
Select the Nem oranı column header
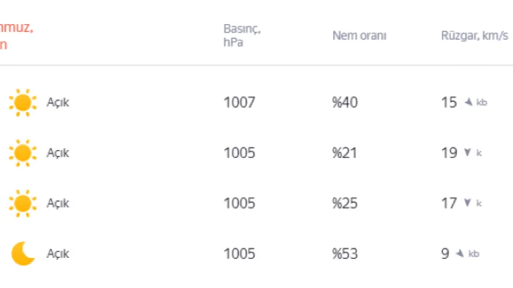359,36
